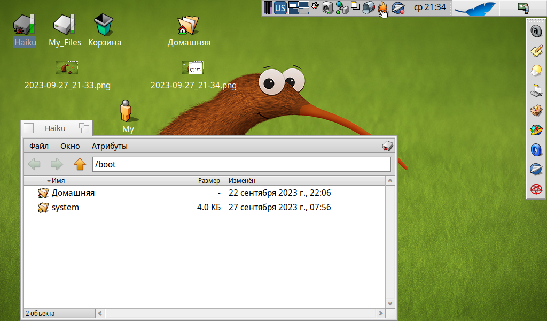Image resolution: width=547 pixels, height=321 pixels.
Task: Select the Haiku window title tab
Action: (55, 128)
